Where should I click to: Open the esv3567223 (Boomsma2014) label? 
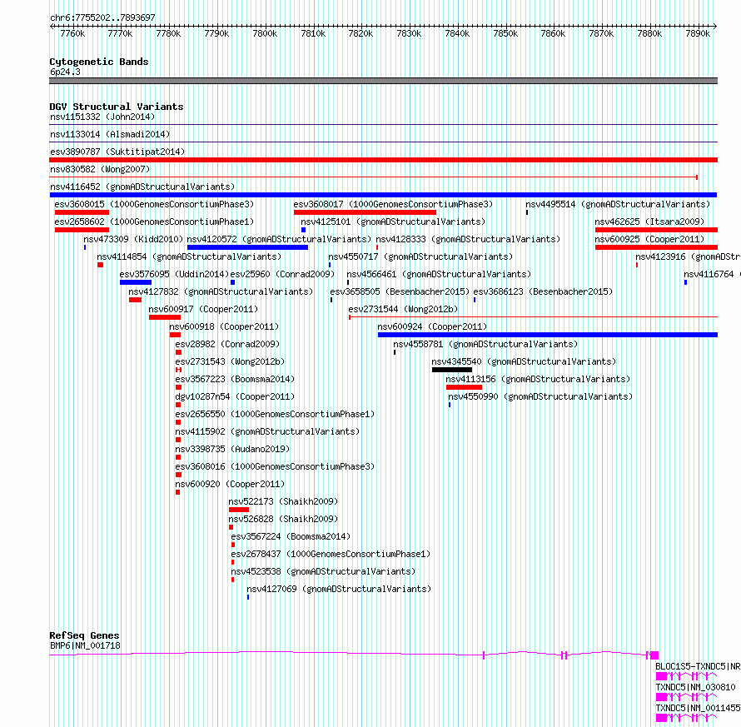(x=236, y=379)
